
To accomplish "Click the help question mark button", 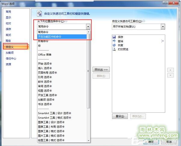I will click(x=165, y=3).
